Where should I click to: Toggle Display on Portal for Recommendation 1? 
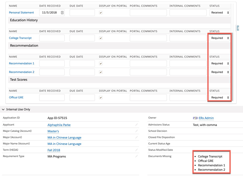[x=101, y=63]
